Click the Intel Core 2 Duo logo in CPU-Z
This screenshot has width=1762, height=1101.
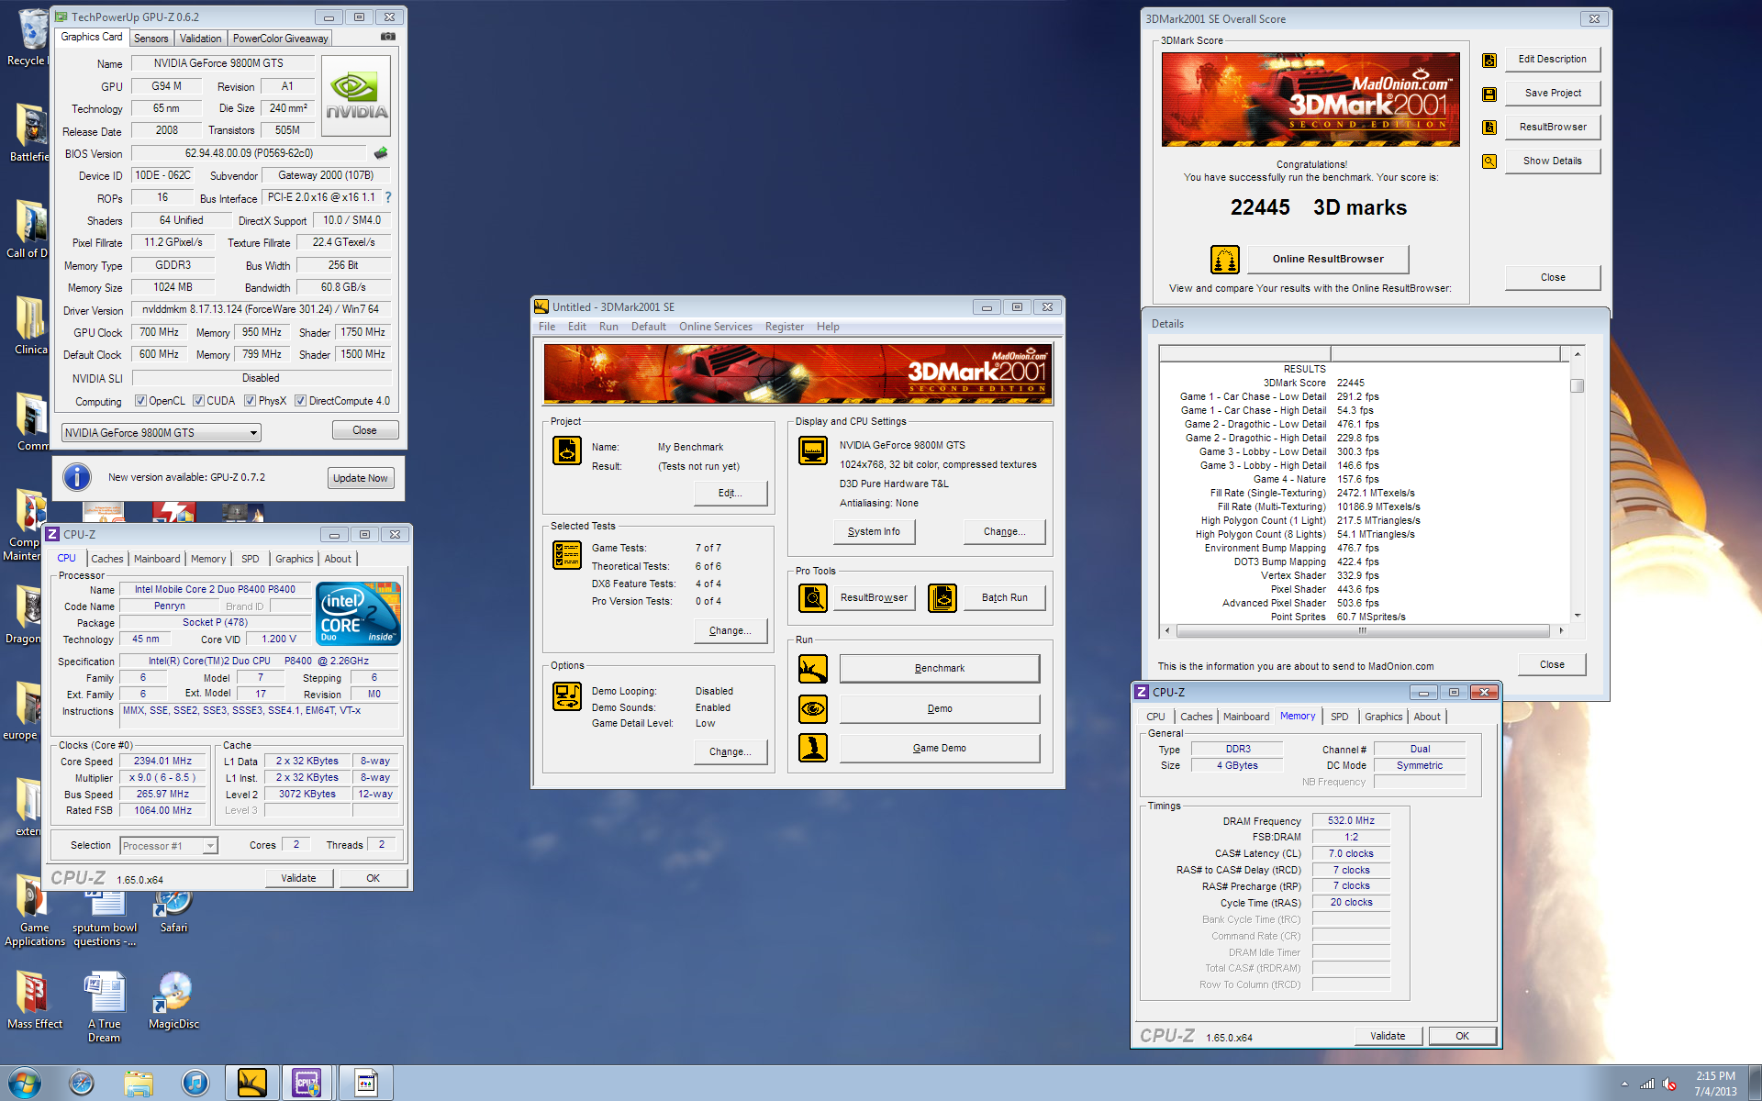point(359,614)
